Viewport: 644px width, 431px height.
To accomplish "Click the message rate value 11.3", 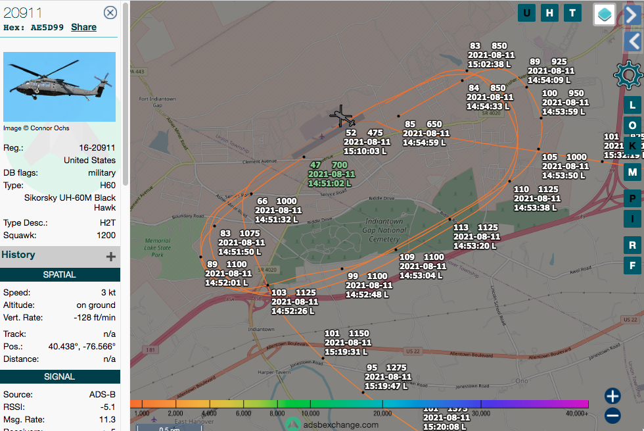I will (107, 420).
